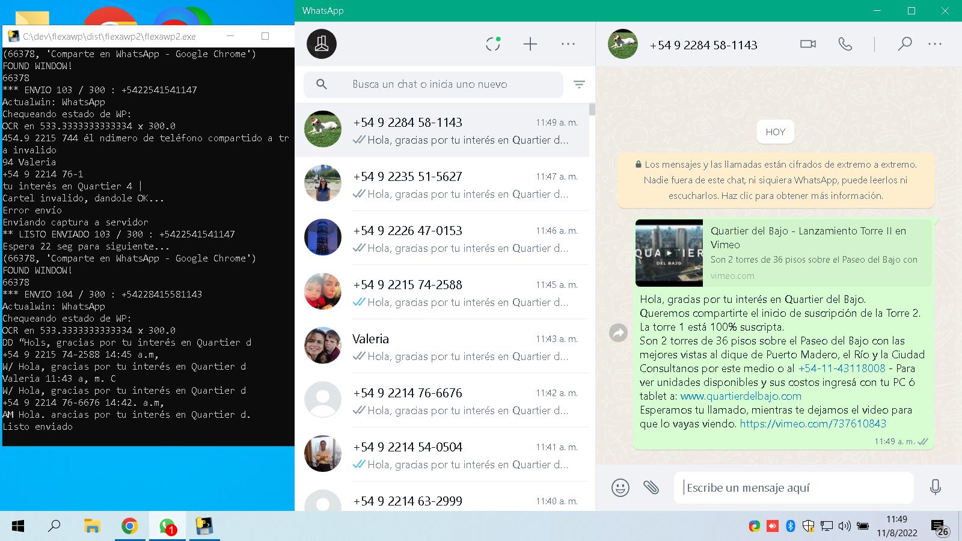The width and height of the screenshot is (962, 541).
Task: Open chat with +54 9 2214 76-6676
Action: [442, 400]
